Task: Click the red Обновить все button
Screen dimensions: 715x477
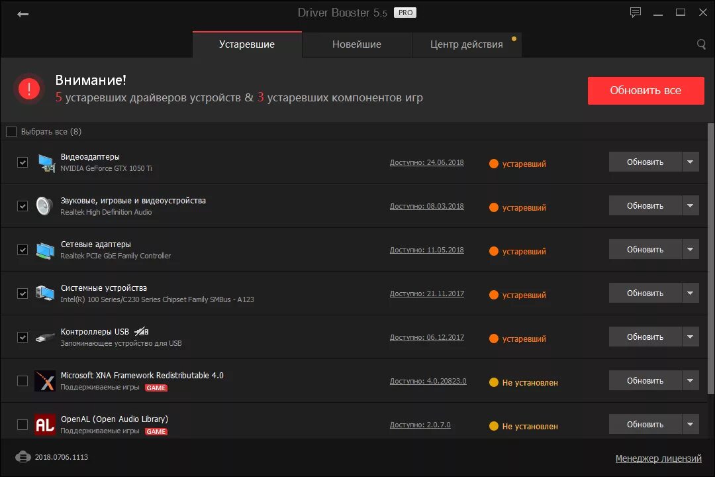Action: pos(645,90)
